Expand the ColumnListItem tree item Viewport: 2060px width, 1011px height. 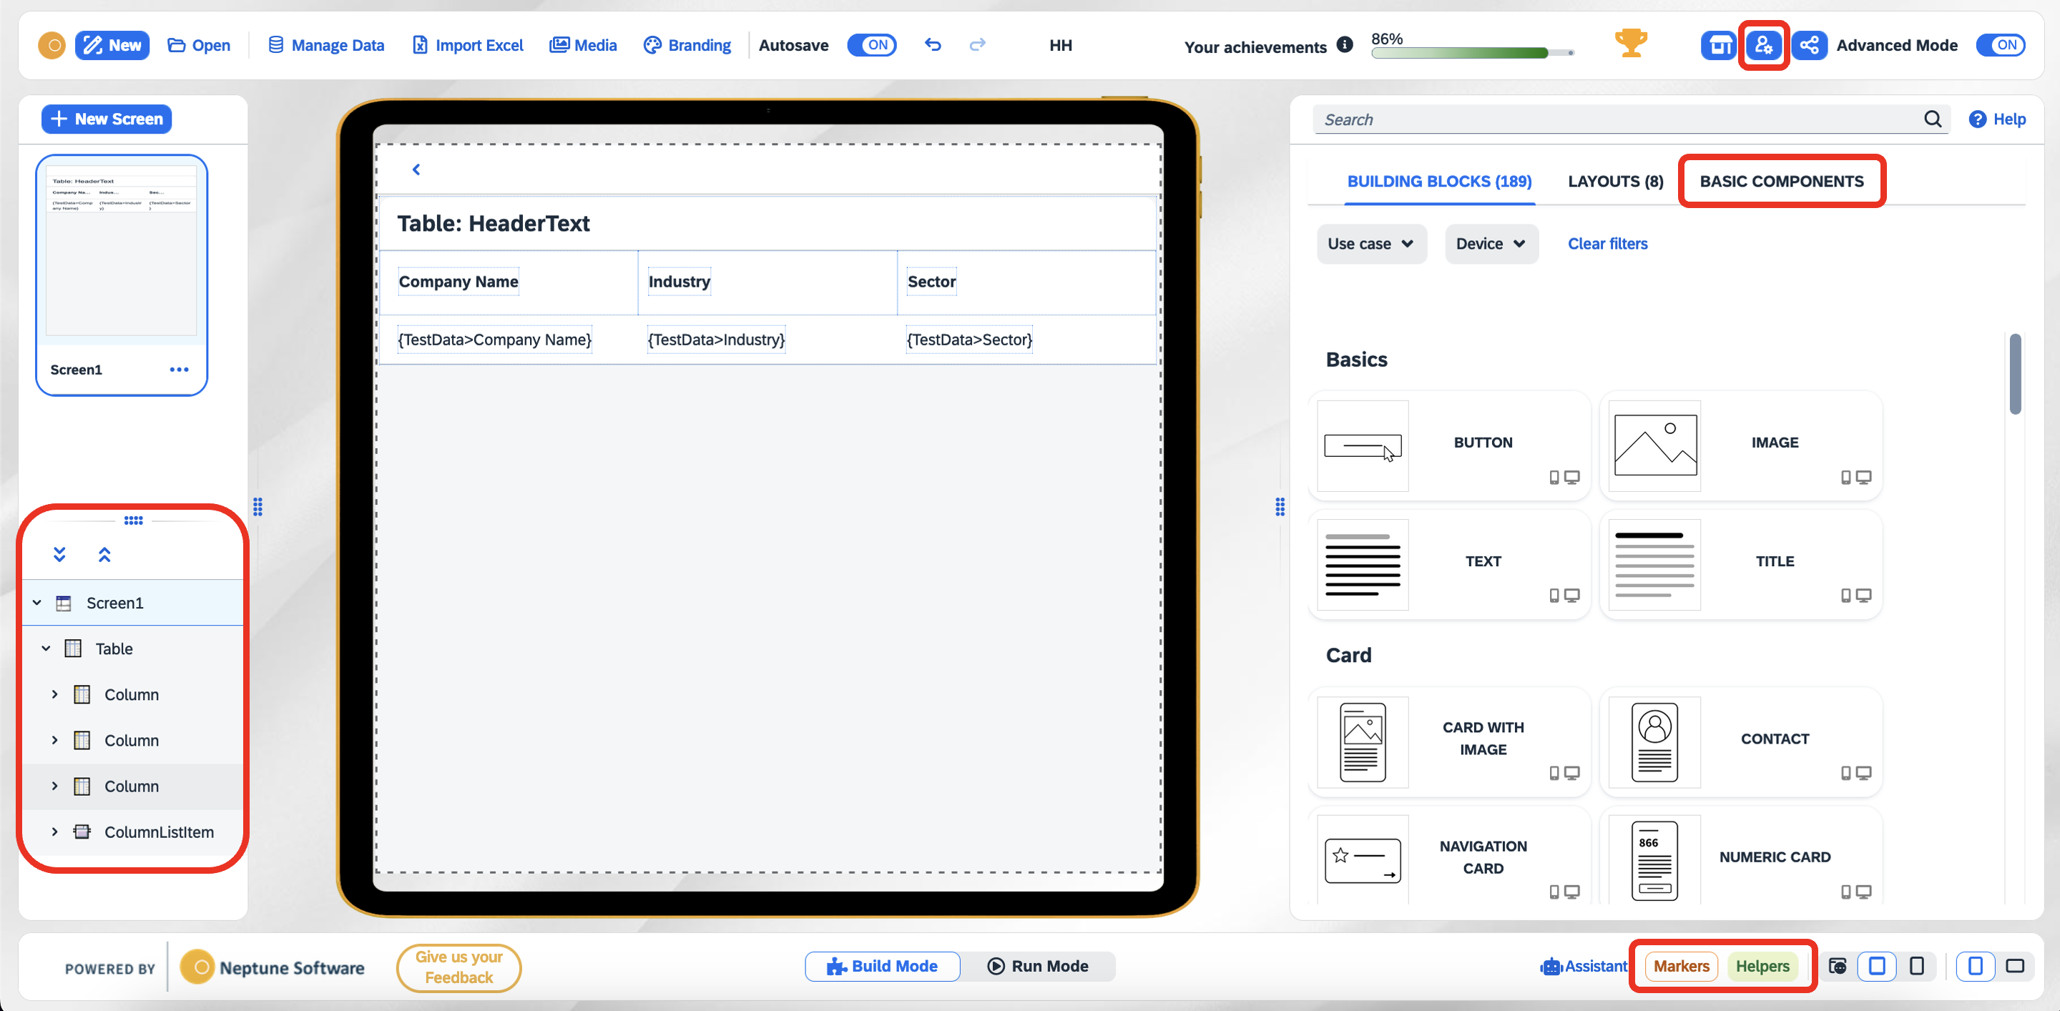click(54, 831)
